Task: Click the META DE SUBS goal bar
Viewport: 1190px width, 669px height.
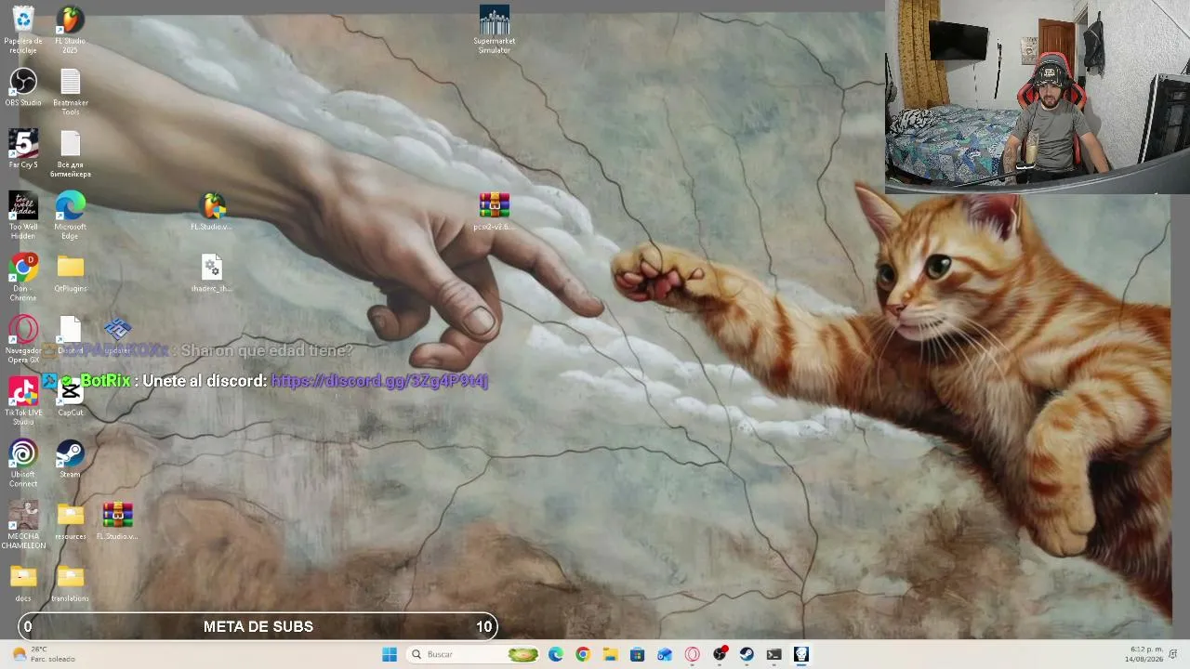Action: pos(258,626)
